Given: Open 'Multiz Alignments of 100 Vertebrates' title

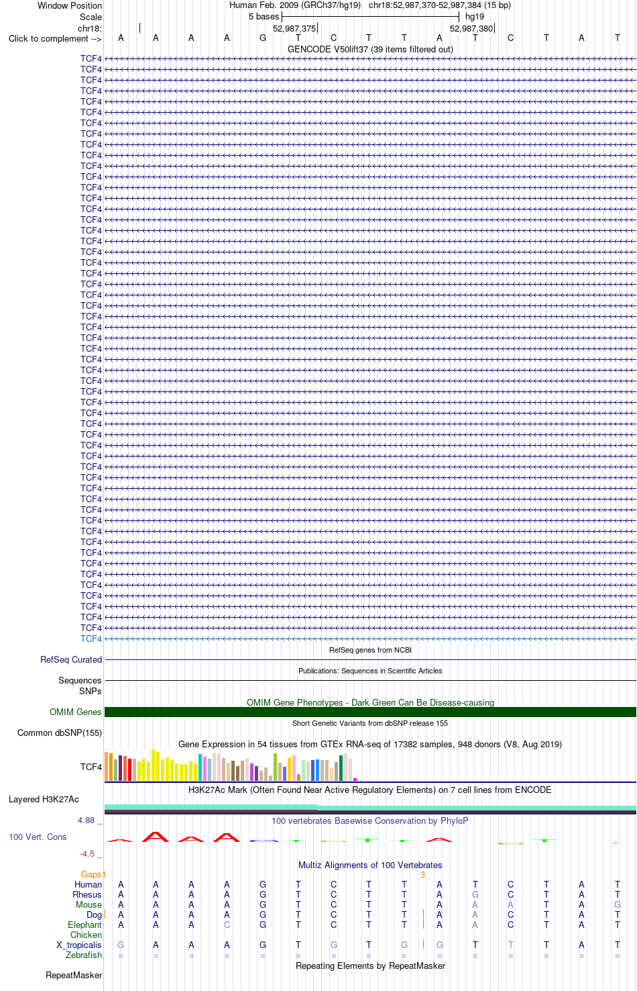Looking at the screenshot, I should (x=370, y=865).
